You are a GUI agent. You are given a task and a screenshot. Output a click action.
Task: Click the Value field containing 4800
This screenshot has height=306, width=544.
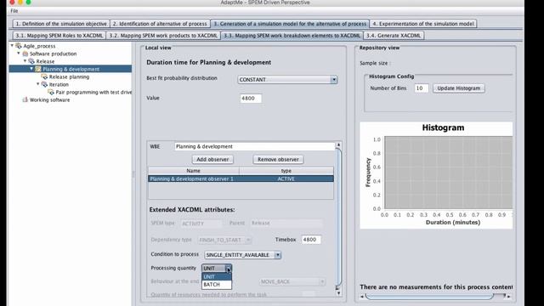click(x=251, y=99)
